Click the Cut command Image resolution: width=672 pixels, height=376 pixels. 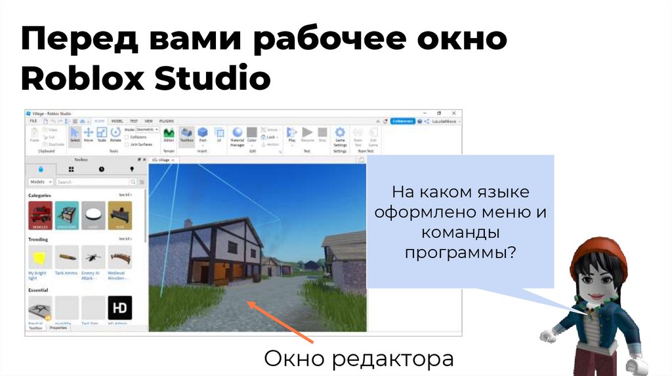pos(49,137)
